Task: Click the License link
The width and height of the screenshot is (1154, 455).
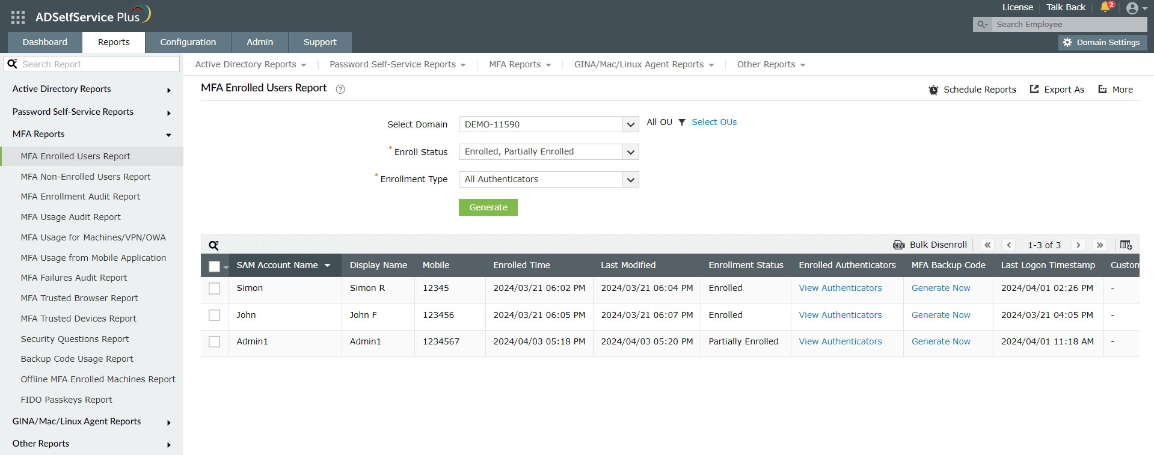Action: click(1017, 7)
